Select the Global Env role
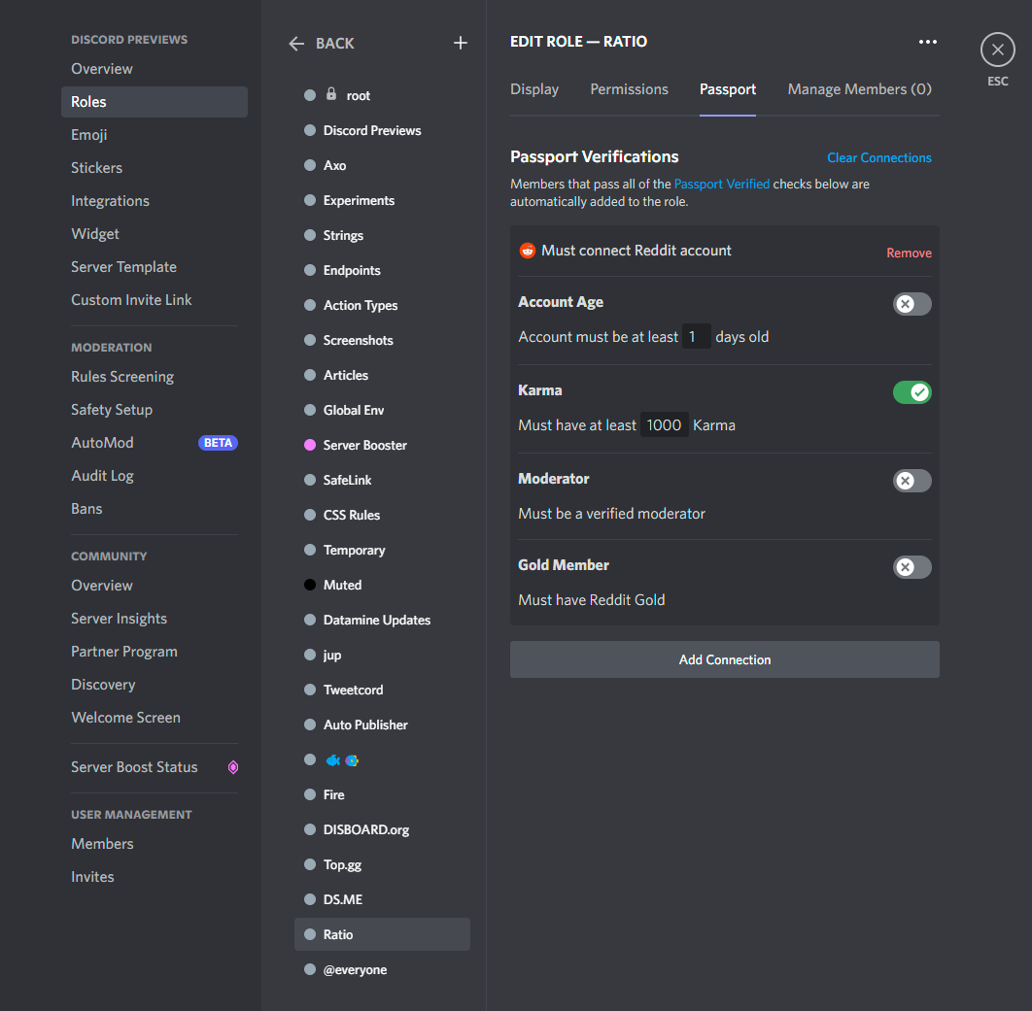 (382, 410)
